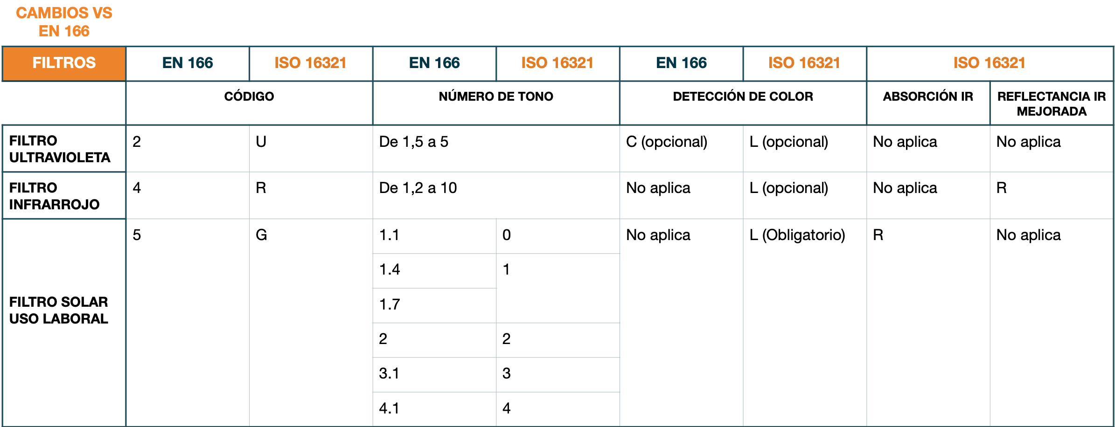The width and height of the screenshot is (1115, 427).
Task: Select the "1.7" tone number cell
Action: (390, 304)
